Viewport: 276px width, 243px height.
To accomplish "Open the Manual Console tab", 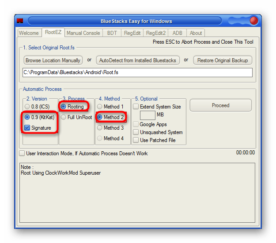I will (83, 33).
